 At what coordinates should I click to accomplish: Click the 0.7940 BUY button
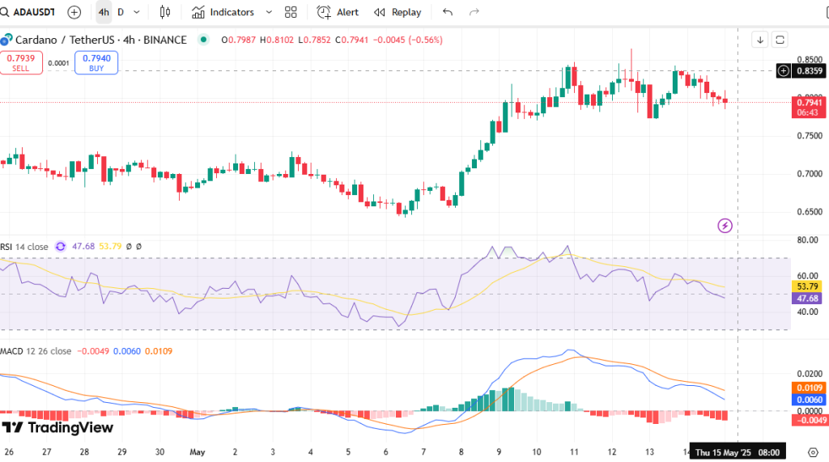click(96, 62)
